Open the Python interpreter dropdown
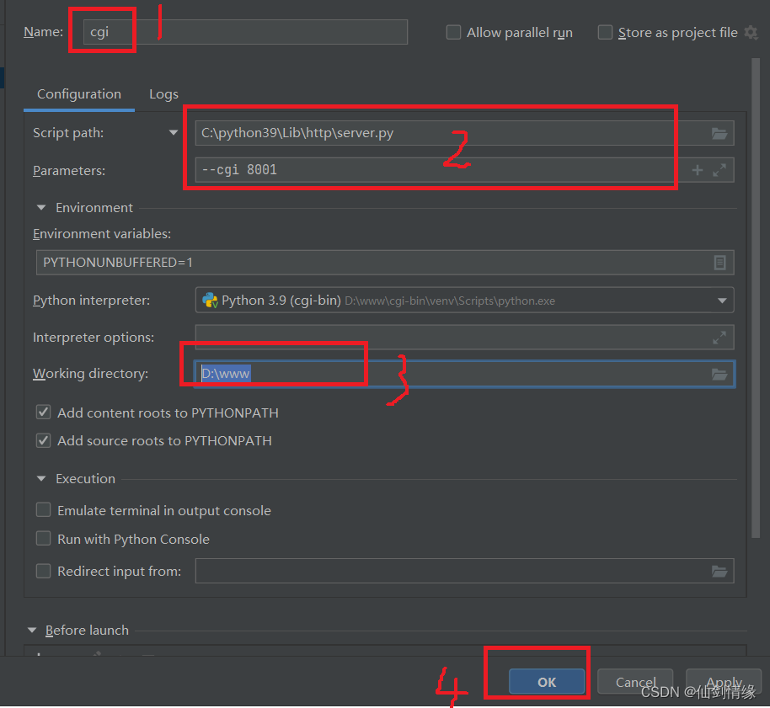 tap(721, 300)
